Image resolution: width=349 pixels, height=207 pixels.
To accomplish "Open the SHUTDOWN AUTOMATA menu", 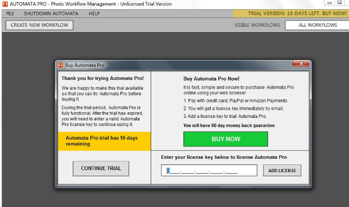I will click(x=51, y=13).
